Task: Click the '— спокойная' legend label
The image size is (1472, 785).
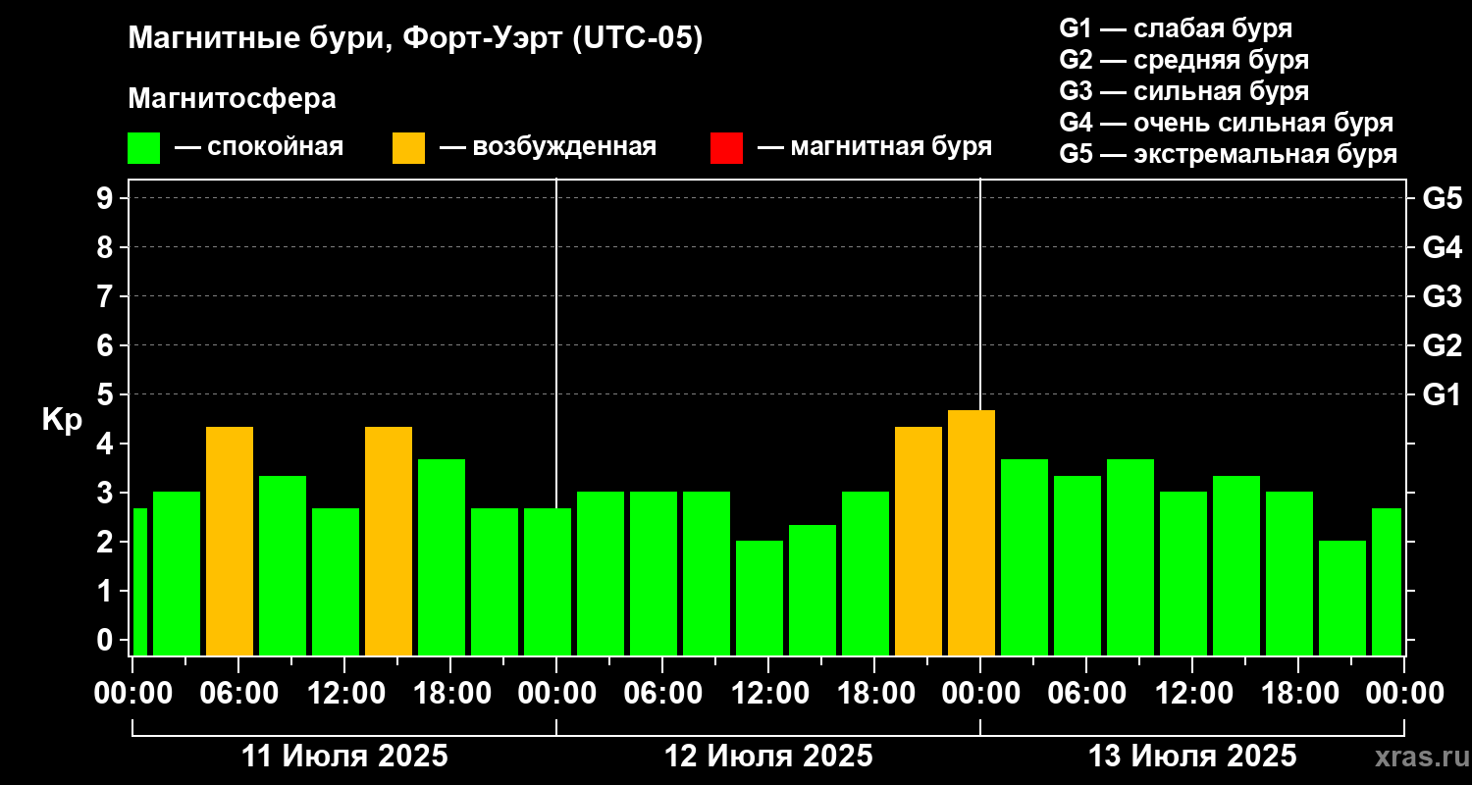Action: 259,147
